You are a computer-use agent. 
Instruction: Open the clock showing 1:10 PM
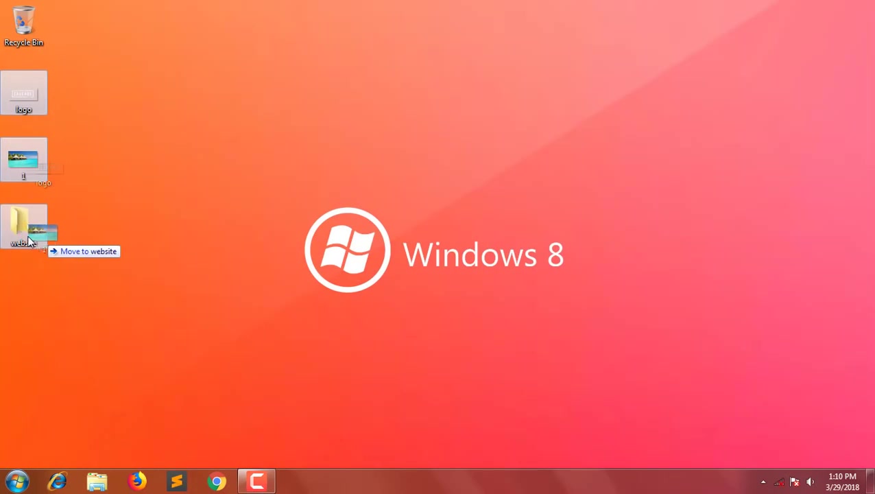point(842,482)
